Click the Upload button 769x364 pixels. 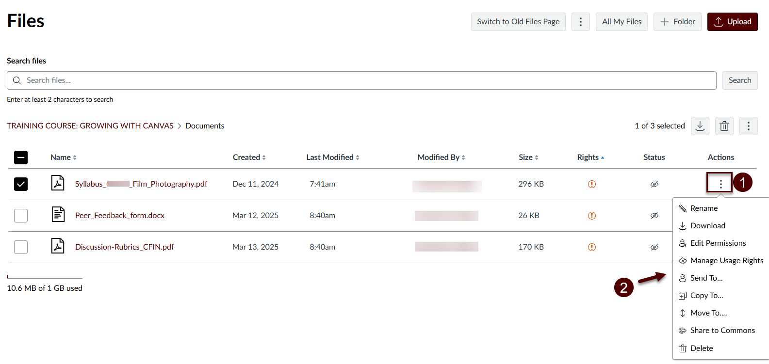[732, 22]
